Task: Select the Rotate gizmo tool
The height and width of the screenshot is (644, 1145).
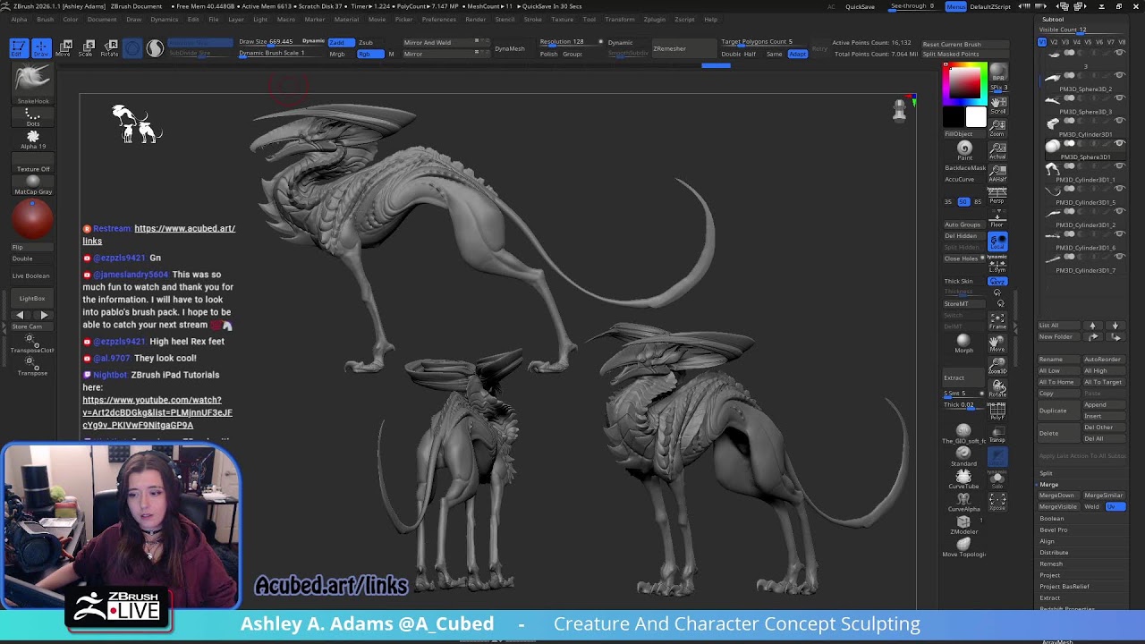Action: (109, 48)
